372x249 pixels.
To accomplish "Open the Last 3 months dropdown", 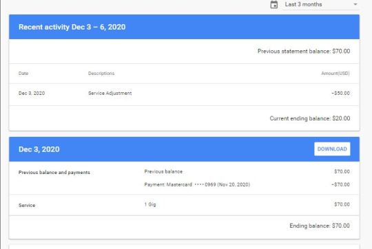I will click(x=320, y=5).
